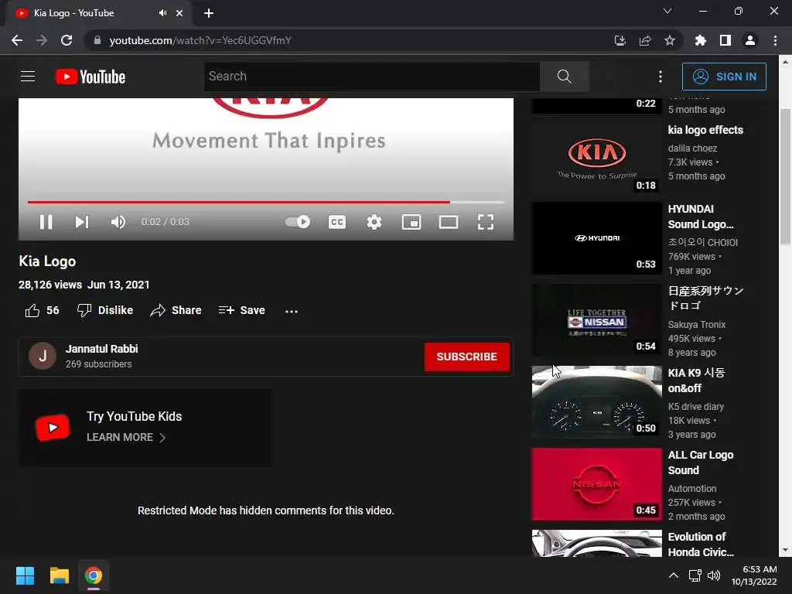Open a new browser tab
The width and height of the screenshot is (792, 594).
point(209,13)
